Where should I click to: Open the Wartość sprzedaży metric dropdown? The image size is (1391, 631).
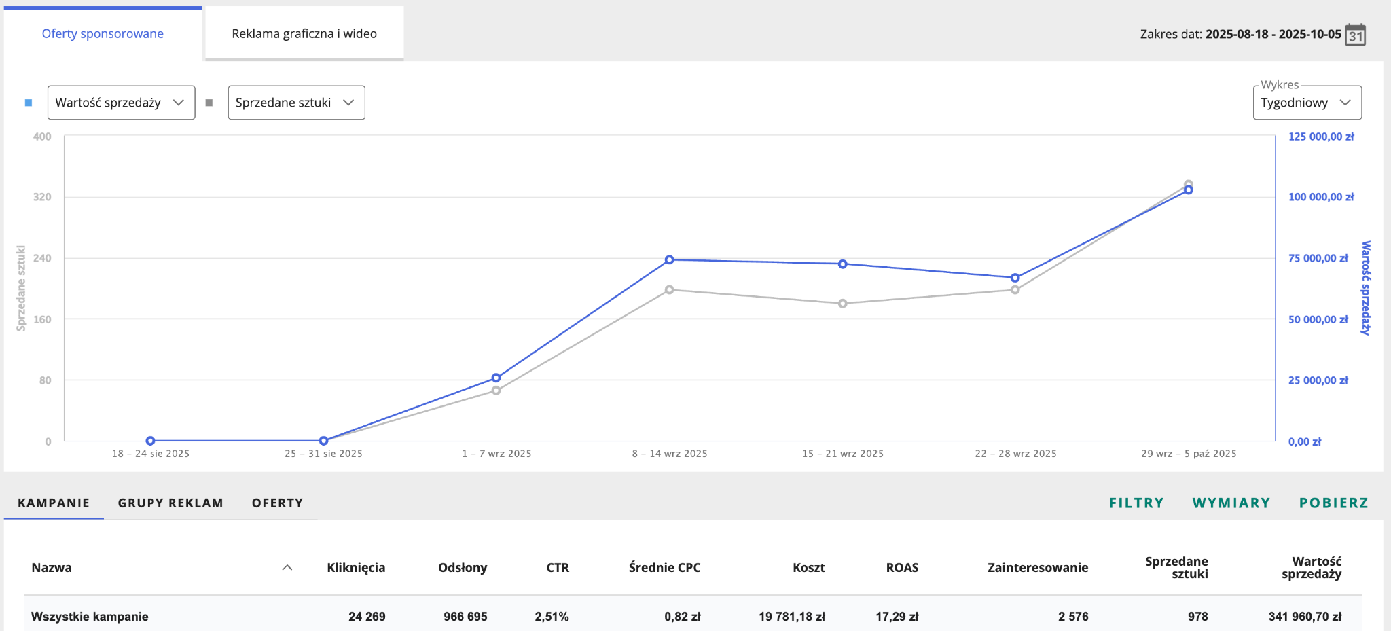(121, 103)
